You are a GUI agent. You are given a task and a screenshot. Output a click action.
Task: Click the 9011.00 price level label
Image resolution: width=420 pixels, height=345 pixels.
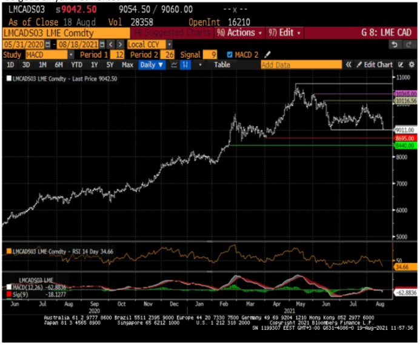point(406,130)
